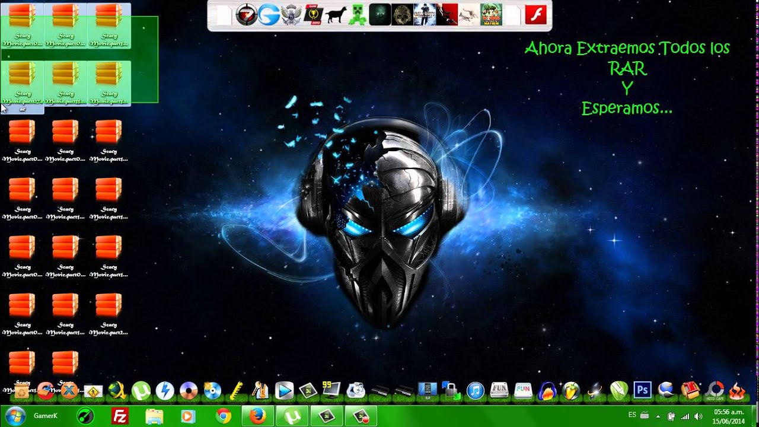Open Adobe Photoshop from the dock
Viewport: 759px width, 427px height.
pos(642,390)
